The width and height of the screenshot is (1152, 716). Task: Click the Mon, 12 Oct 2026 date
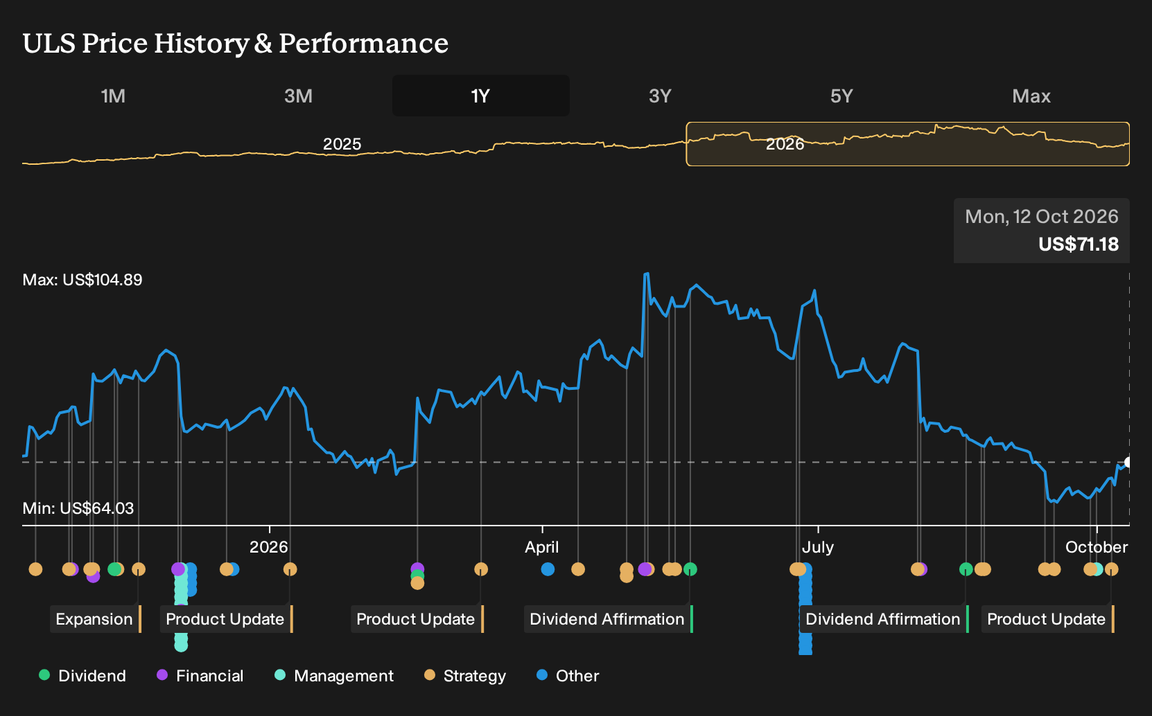(1042, 217)
